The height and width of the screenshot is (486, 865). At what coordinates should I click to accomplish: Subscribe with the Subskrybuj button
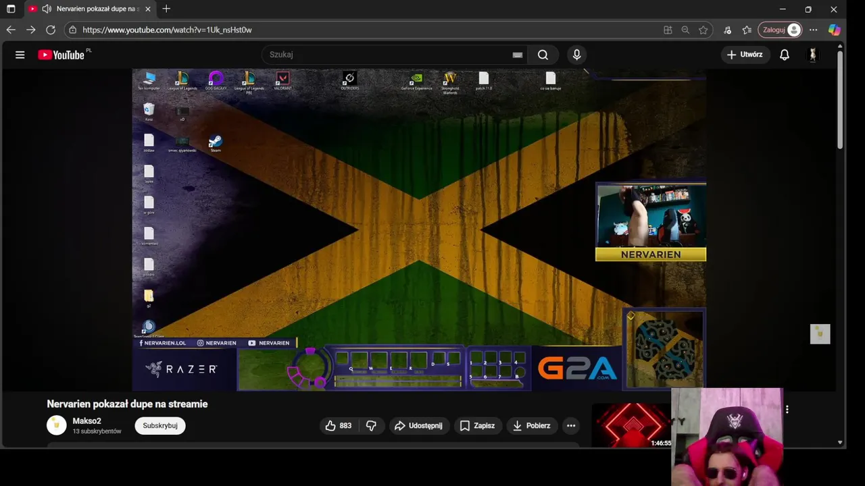click(x=160, y=425)
